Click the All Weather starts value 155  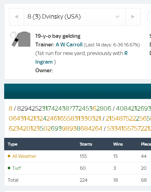coord(83,156)
